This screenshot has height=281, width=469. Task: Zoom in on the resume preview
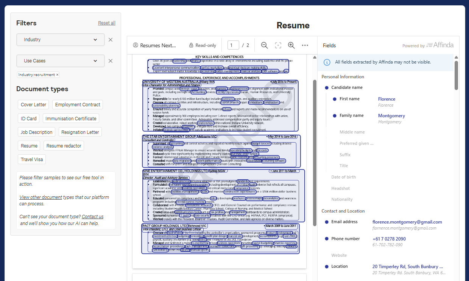tap(291, 45)
